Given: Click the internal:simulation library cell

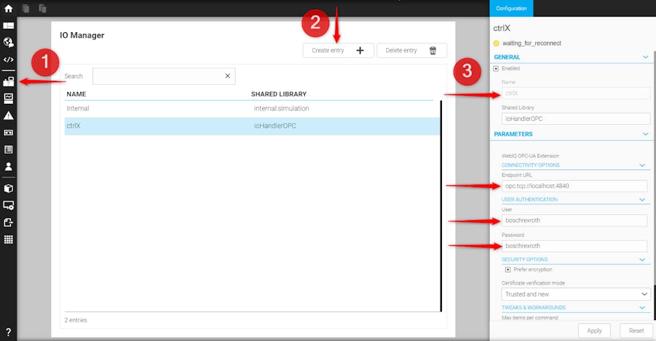Looking at the screenshot, I should coord(282,108).
